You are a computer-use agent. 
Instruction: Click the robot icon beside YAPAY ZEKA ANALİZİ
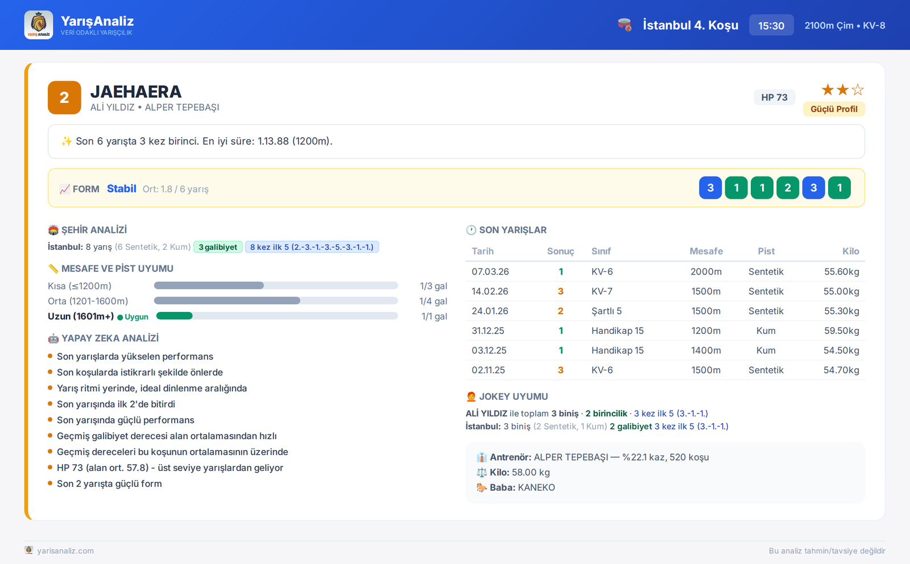pos(53,339)
